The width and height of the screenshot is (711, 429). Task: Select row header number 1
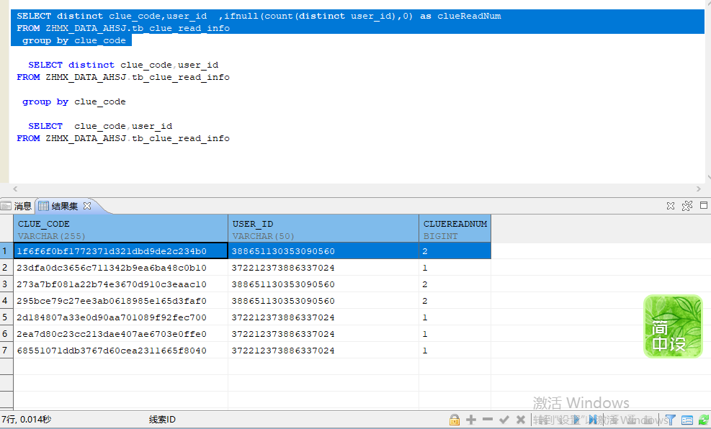(6, 251)
